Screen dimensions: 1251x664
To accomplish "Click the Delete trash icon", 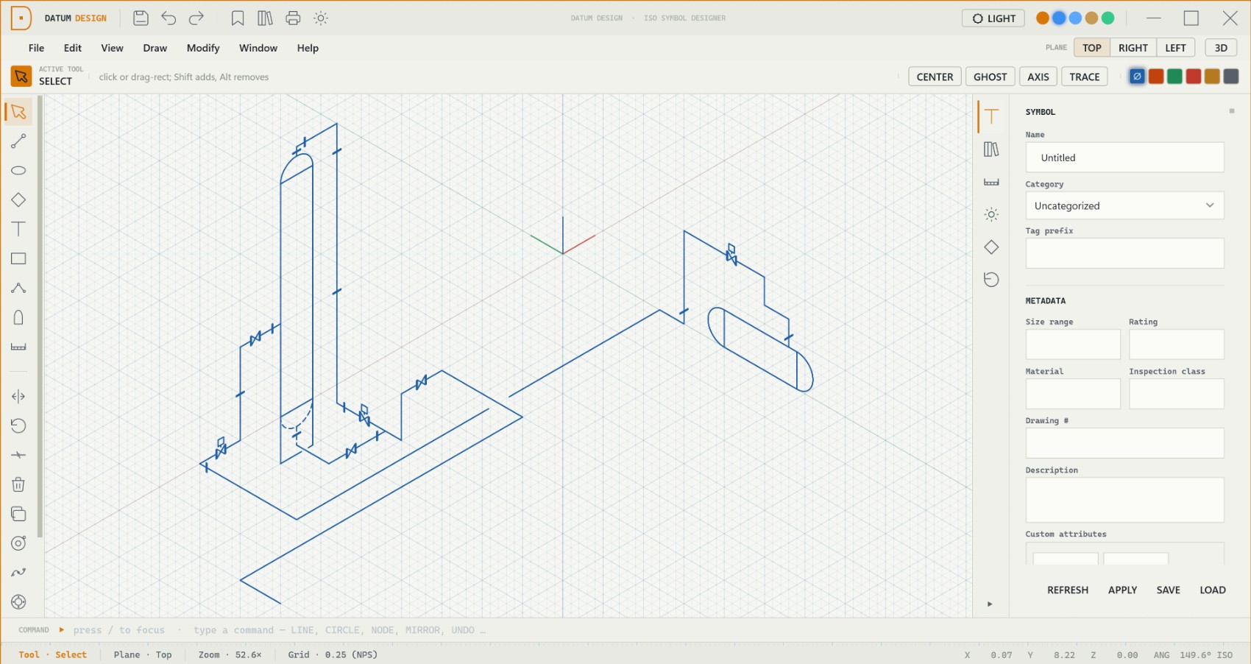I will point(18,484).
